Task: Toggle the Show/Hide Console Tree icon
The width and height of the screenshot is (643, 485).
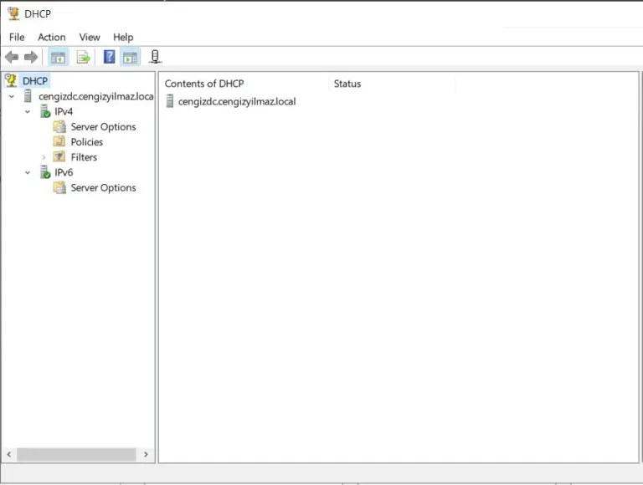Action: click(x=58, y=57)
